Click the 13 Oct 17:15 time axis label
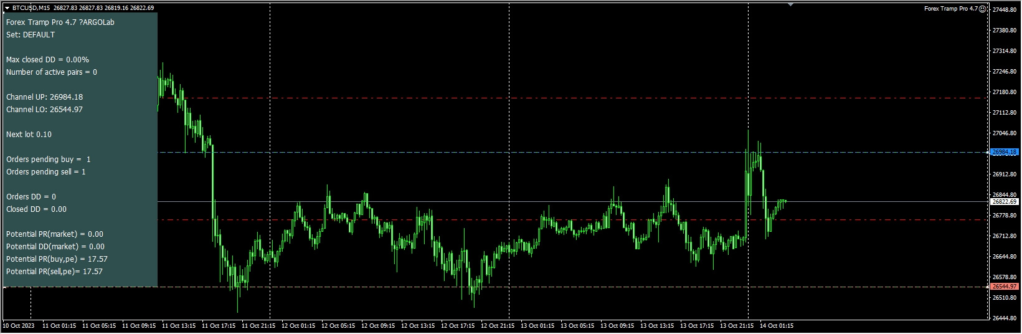This screenshot has height=334, width=1022. (697, 326)
